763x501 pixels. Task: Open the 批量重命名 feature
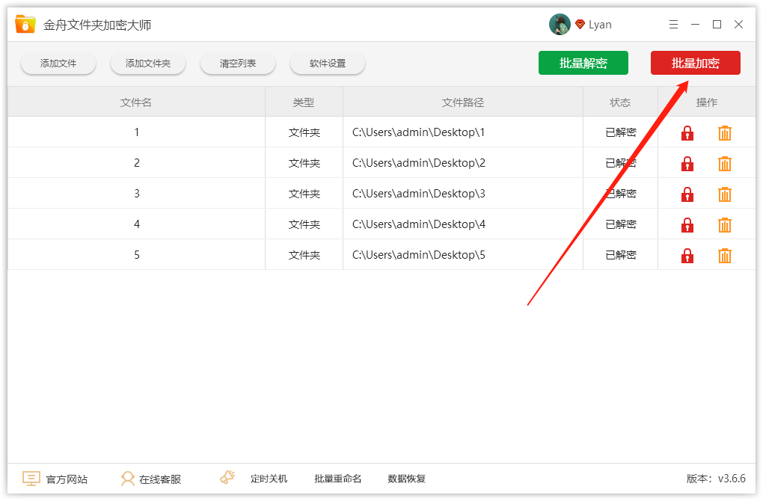[x=337, y=479]
